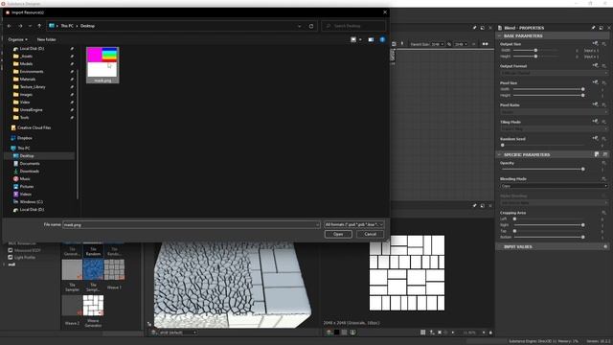This screenshot has width=613, height=345.
Task: Create a New folder
Action: pyautogui.click(x=46, y=39)
